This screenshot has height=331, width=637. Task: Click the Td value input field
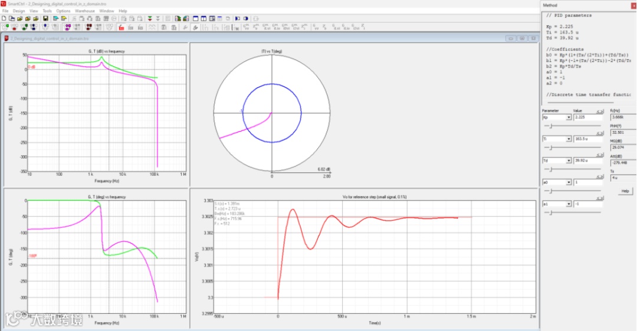coord(587,160)
